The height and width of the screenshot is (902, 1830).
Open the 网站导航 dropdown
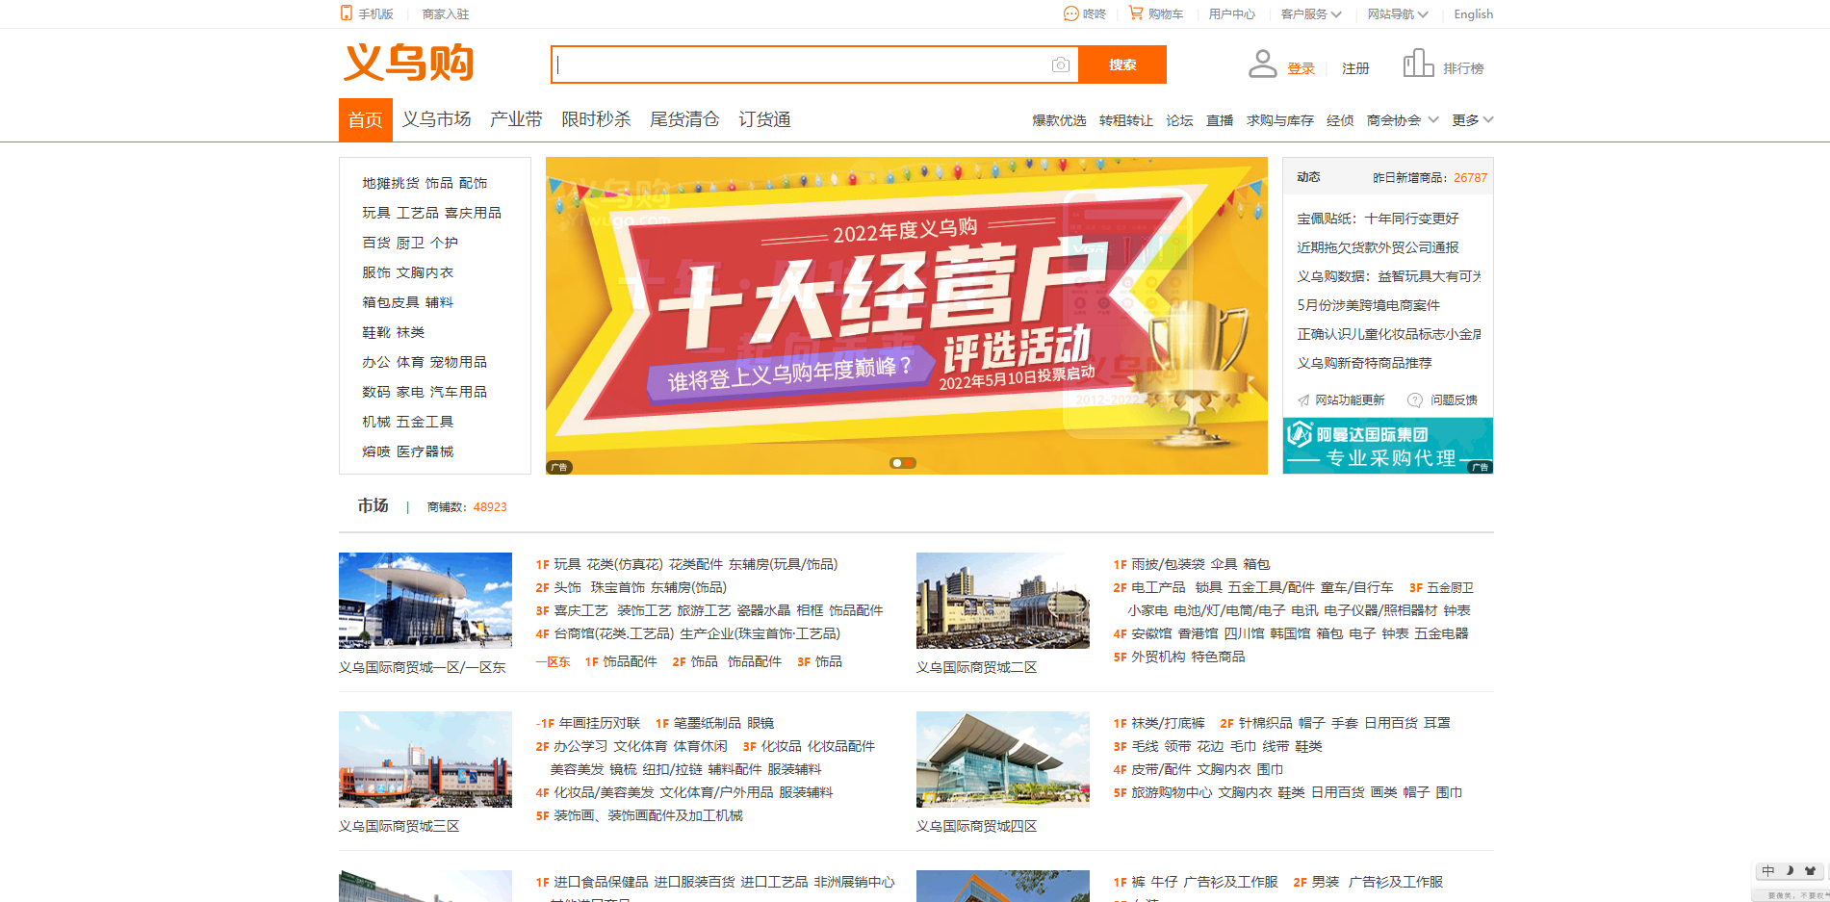1396,13
